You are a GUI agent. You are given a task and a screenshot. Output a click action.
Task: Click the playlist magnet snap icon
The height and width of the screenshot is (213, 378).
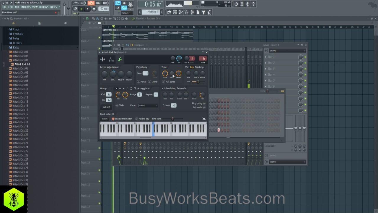(87, 19)
